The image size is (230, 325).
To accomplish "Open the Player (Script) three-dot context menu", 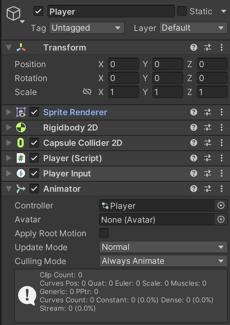I will (222, 158).
